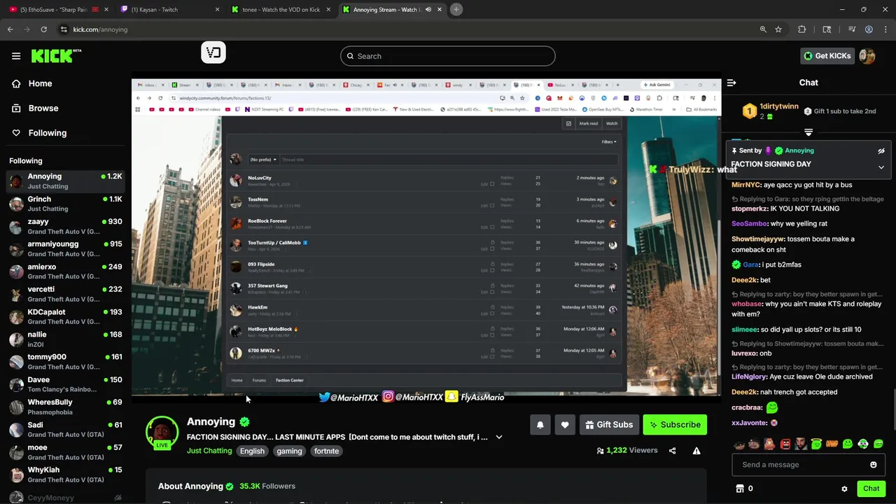Click the Gift Subs button
The width and height of the screenshot is (896, 504).
tap(609, 425)
